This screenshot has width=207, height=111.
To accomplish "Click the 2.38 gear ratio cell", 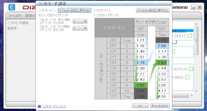I will click(162, 57).
